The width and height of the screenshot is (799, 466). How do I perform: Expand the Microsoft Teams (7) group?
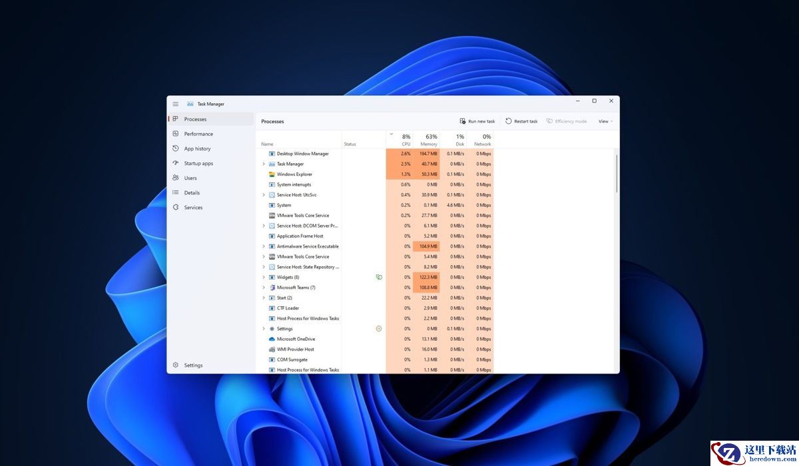click(264, 288)
